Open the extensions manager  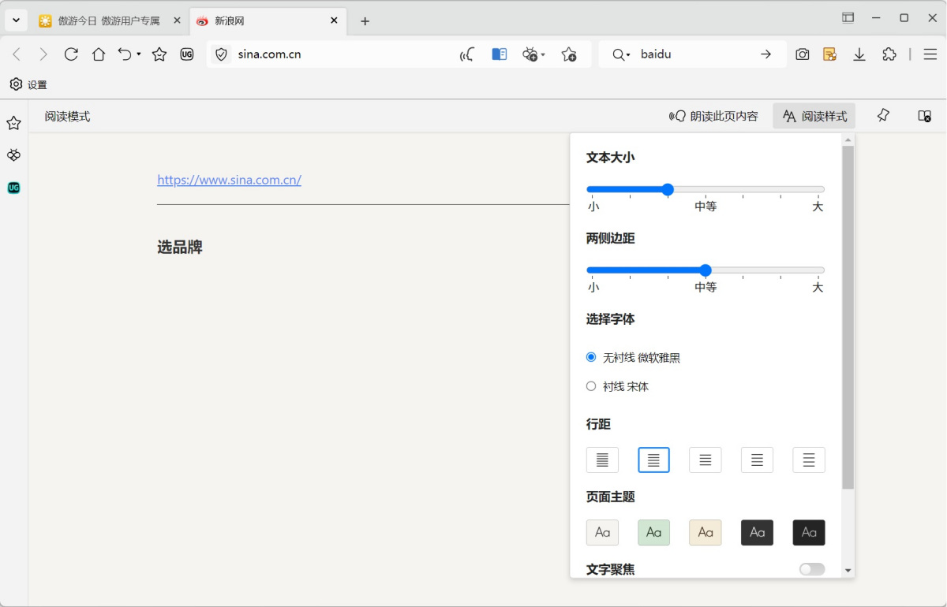[x=889, y=54]
